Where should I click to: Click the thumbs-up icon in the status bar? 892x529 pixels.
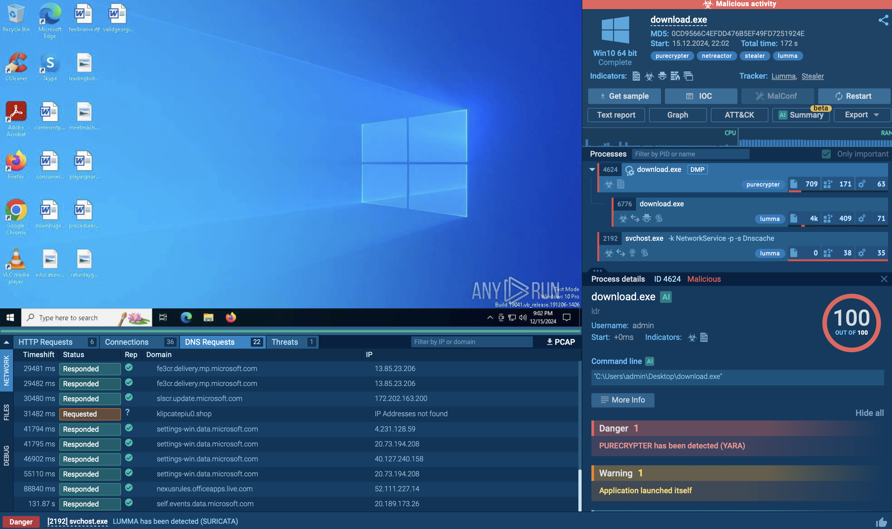pyautogui.click(x=881, y=522)
